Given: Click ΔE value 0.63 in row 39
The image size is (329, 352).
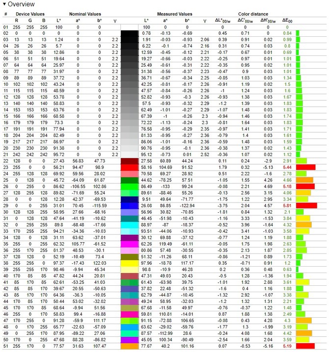Looking at the screenshot, I should click(x=287, y=270).
